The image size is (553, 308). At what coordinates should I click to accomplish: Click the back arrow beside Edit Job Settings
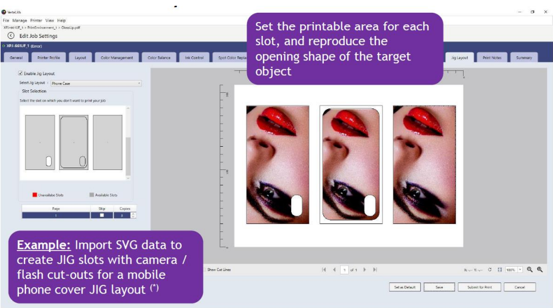coord(11,35)
